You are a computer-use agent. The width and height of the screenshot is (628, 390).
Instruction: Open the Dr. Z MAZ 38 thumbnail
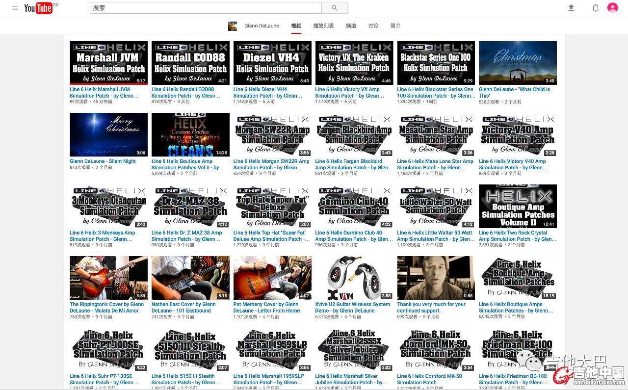190,206
